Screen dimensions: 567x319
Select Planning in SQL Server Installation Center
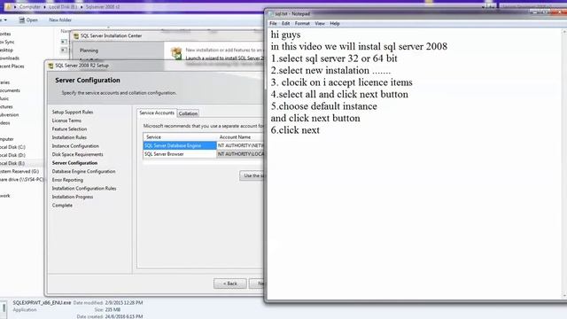click(x=89, y=51)
